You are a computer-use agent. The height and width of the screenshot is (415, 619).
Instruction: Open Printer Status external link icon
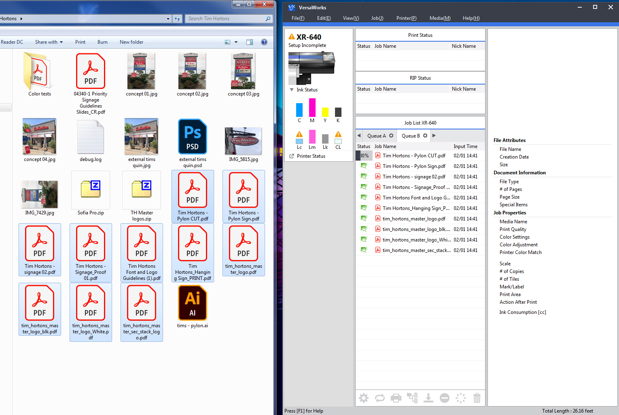tap(292, 156)
